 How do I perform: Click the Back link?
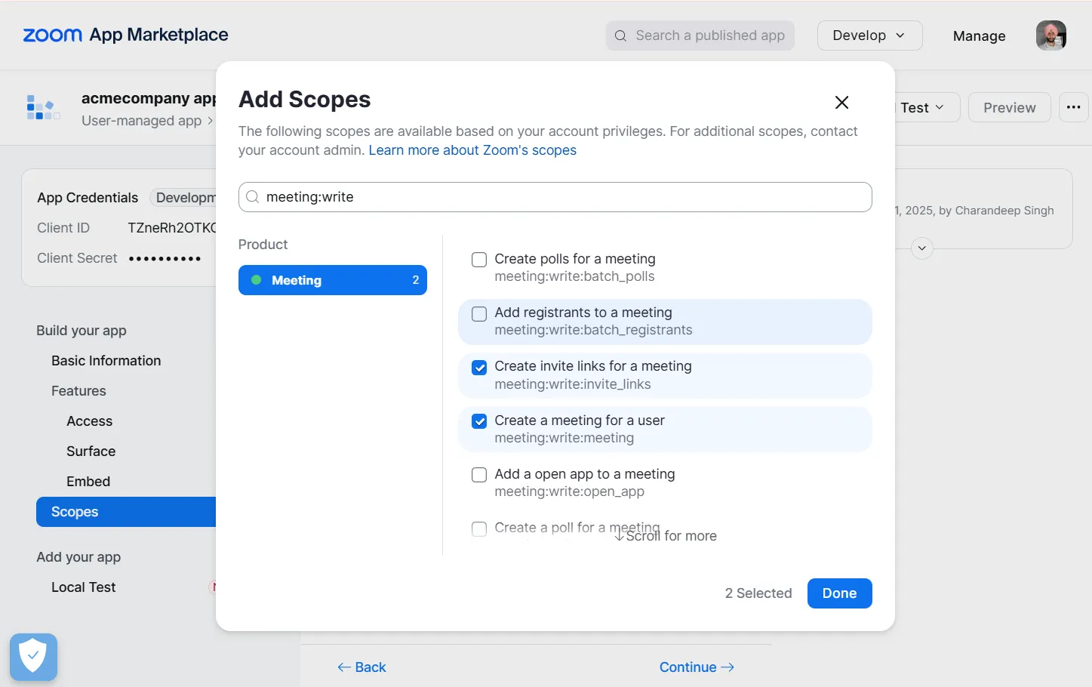(x=361, y=667)
